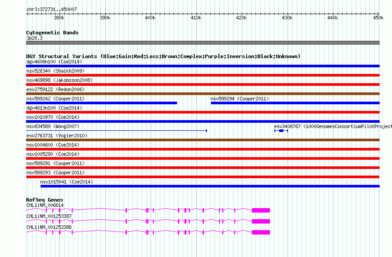Open the nsv589291 (Cooper2011) variant label
Screen dimensions: 392x257
coord(55,163)
